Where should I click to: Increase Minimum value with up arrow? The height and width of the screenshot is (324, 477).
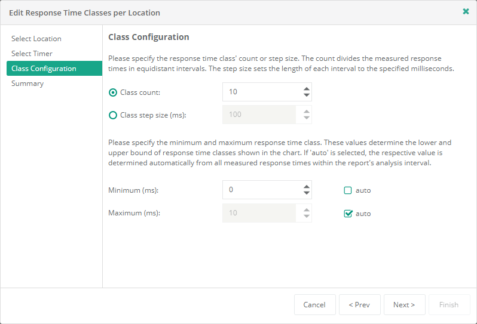306,187
